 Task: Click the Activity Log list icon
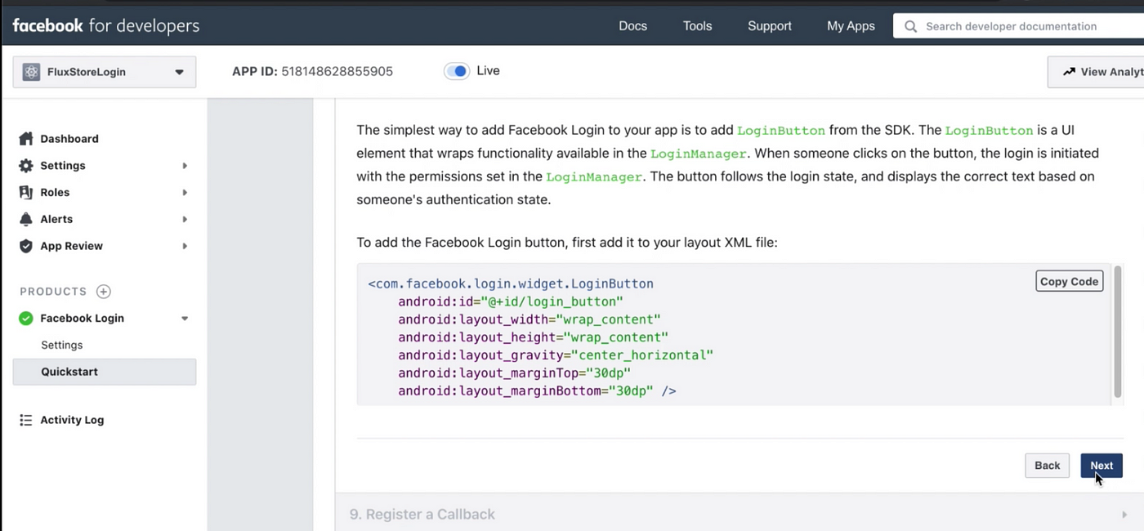coord(26,420)
